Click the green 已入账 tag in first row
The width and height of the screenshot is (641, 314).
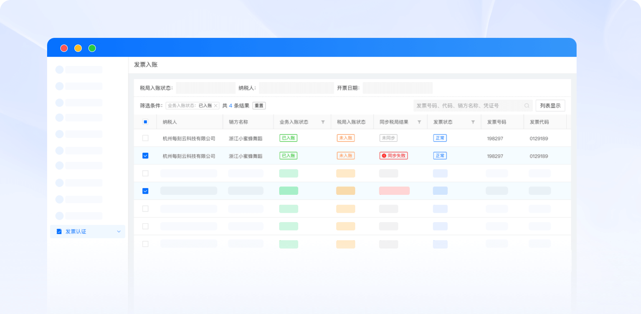coord(288,138)
